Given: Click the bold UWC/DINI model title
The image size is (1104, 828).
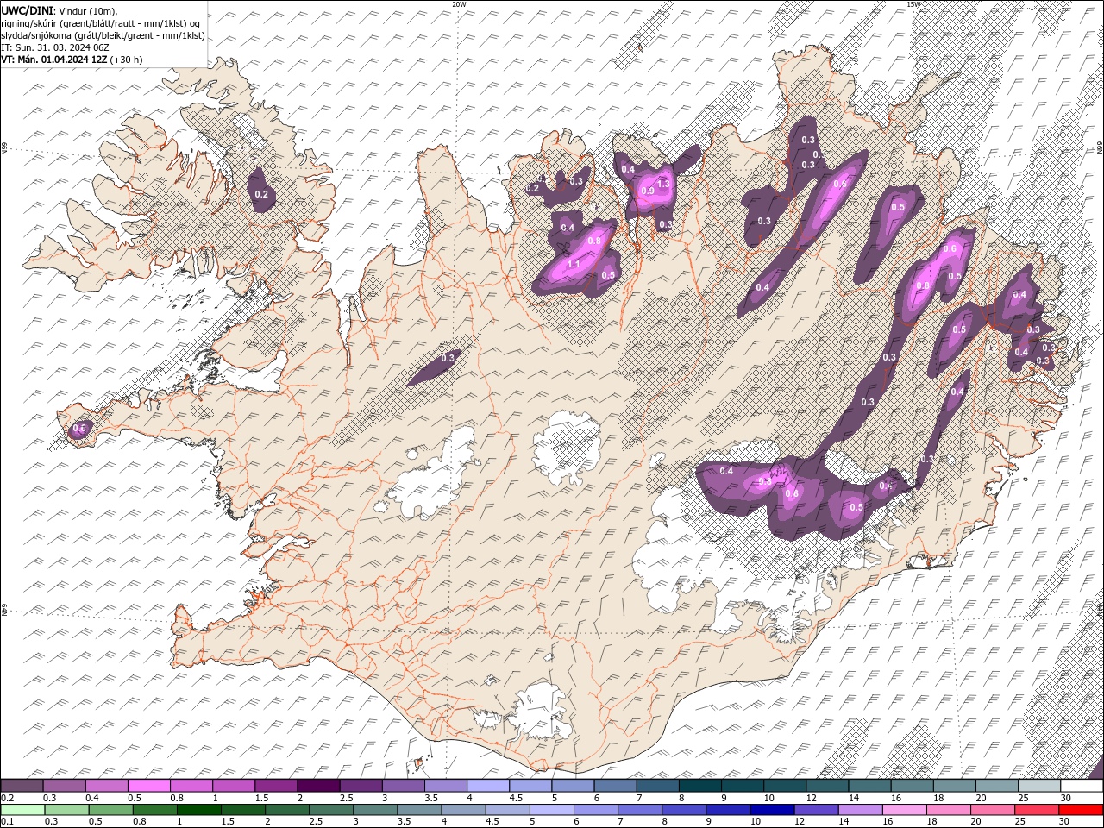Looking at the screenshot, I should tap(27, 10).
